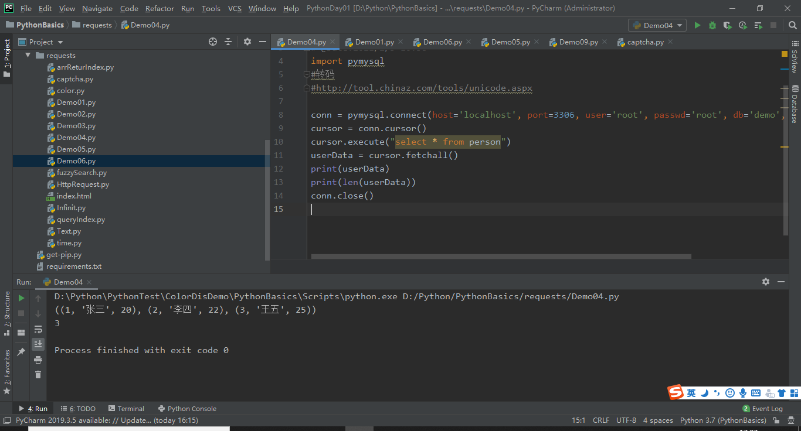Screen dimensions: 801x431
Task: Click the PythonBasics breadcrumb
Action: tap(35, 25)
